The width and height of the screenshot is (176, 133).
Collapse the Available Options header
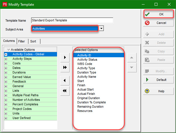pos(9,50)
